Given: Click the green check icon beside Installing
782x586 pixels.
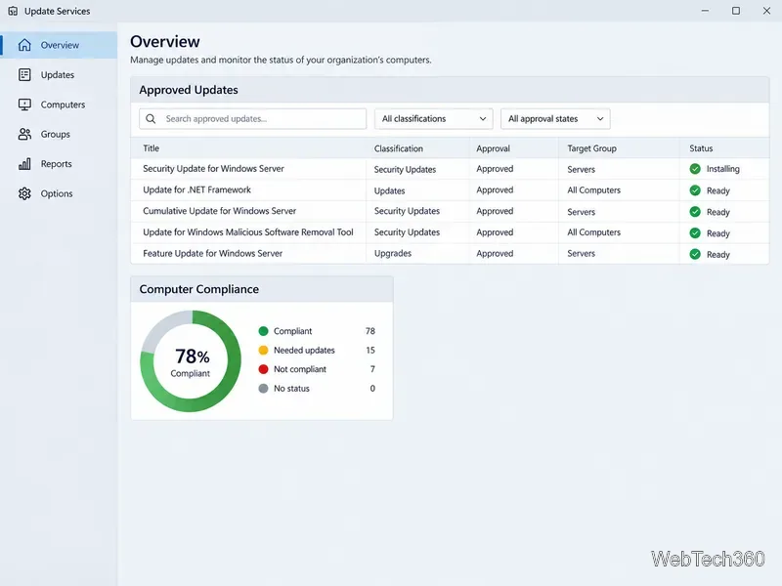Looking at the screenshot, I should coord(695,169).
